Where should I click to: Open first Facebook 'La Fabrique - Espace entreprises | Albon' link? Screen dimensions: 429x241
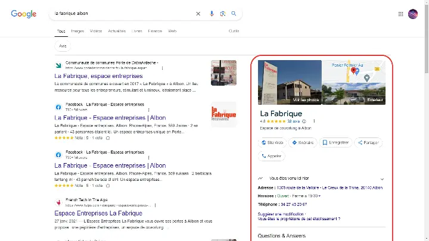[110, 118]
